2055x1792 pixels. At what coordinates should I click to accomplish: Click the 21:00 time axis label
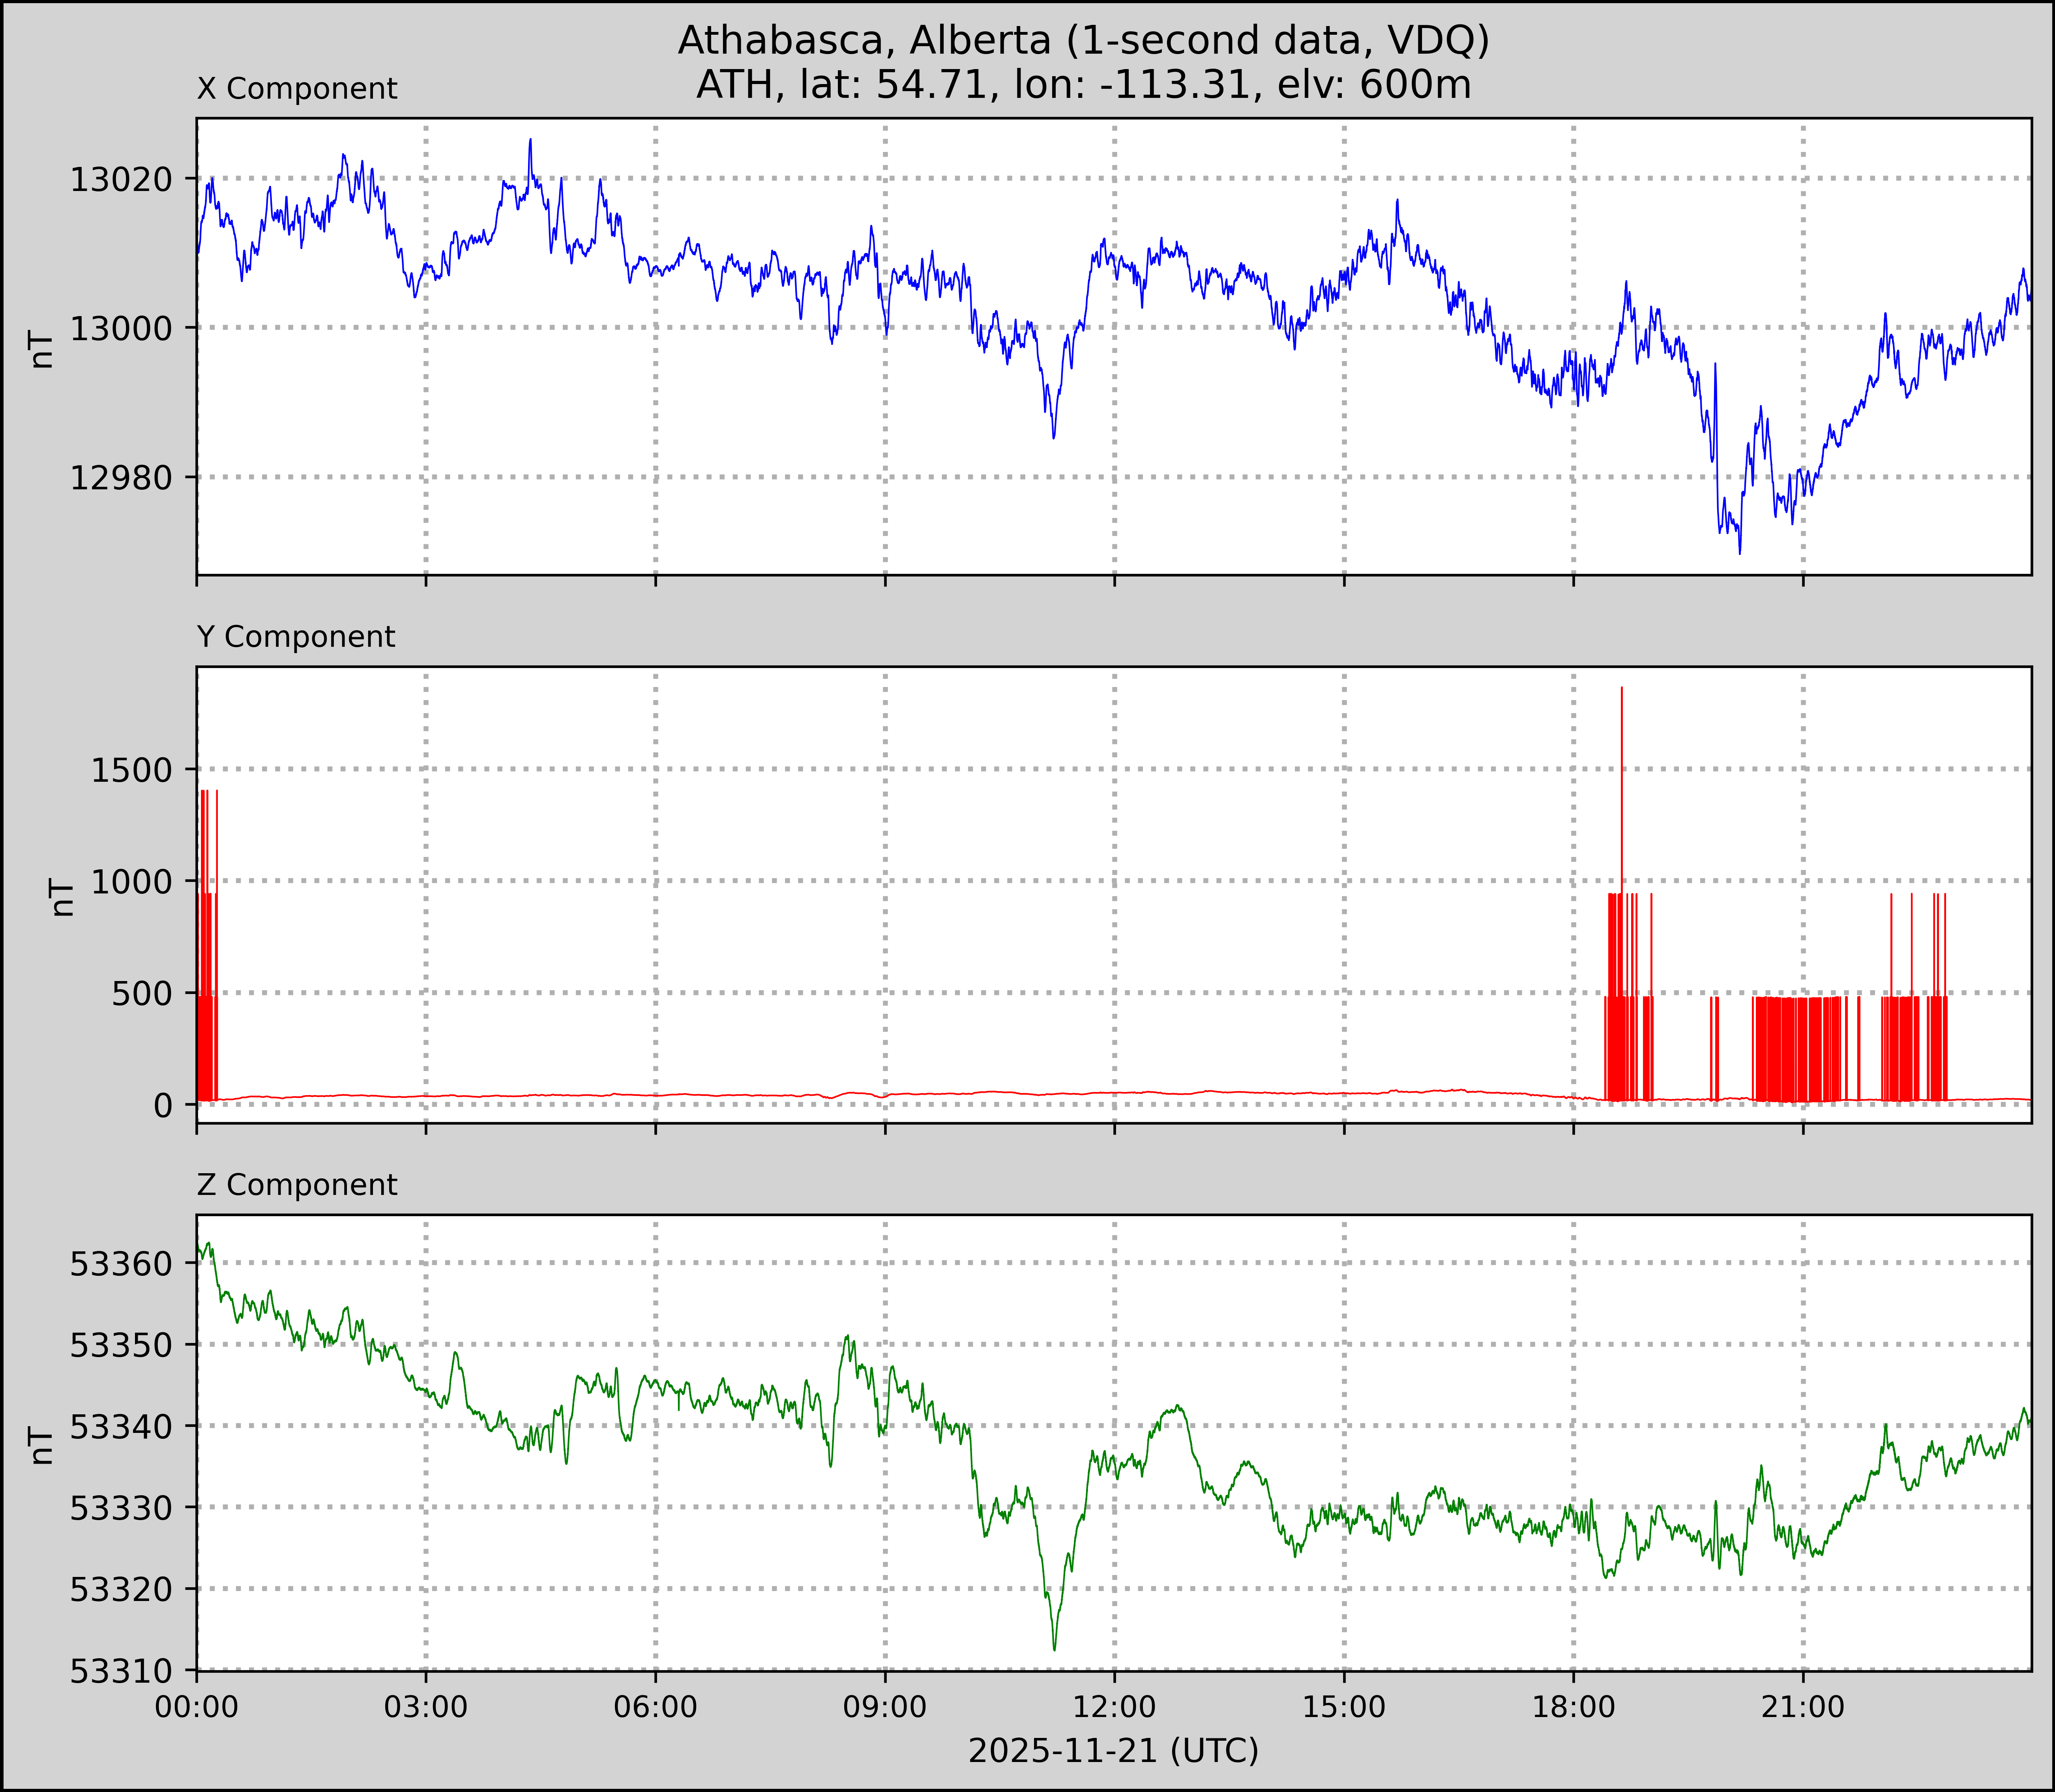click(1803, 1707)
